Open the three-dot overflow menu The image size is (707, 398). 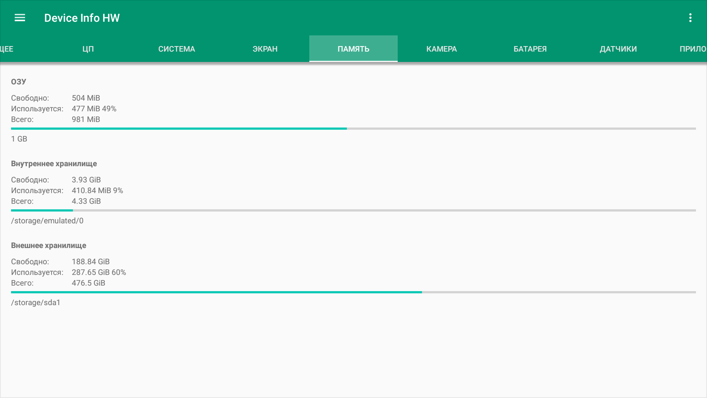tap(690, 18)
